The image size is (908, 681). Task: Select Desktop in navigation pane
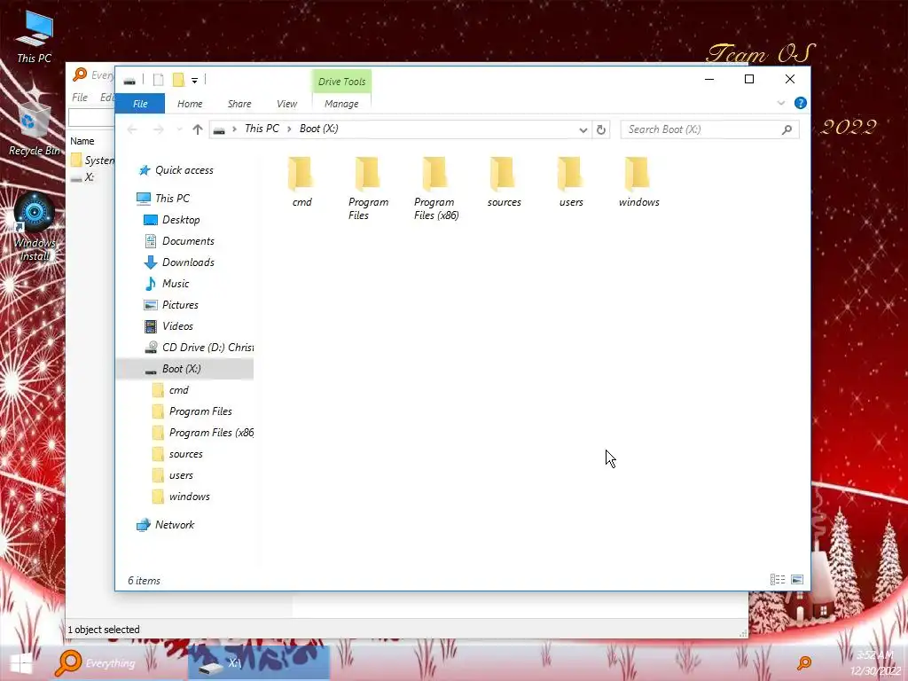pos(181,220)
